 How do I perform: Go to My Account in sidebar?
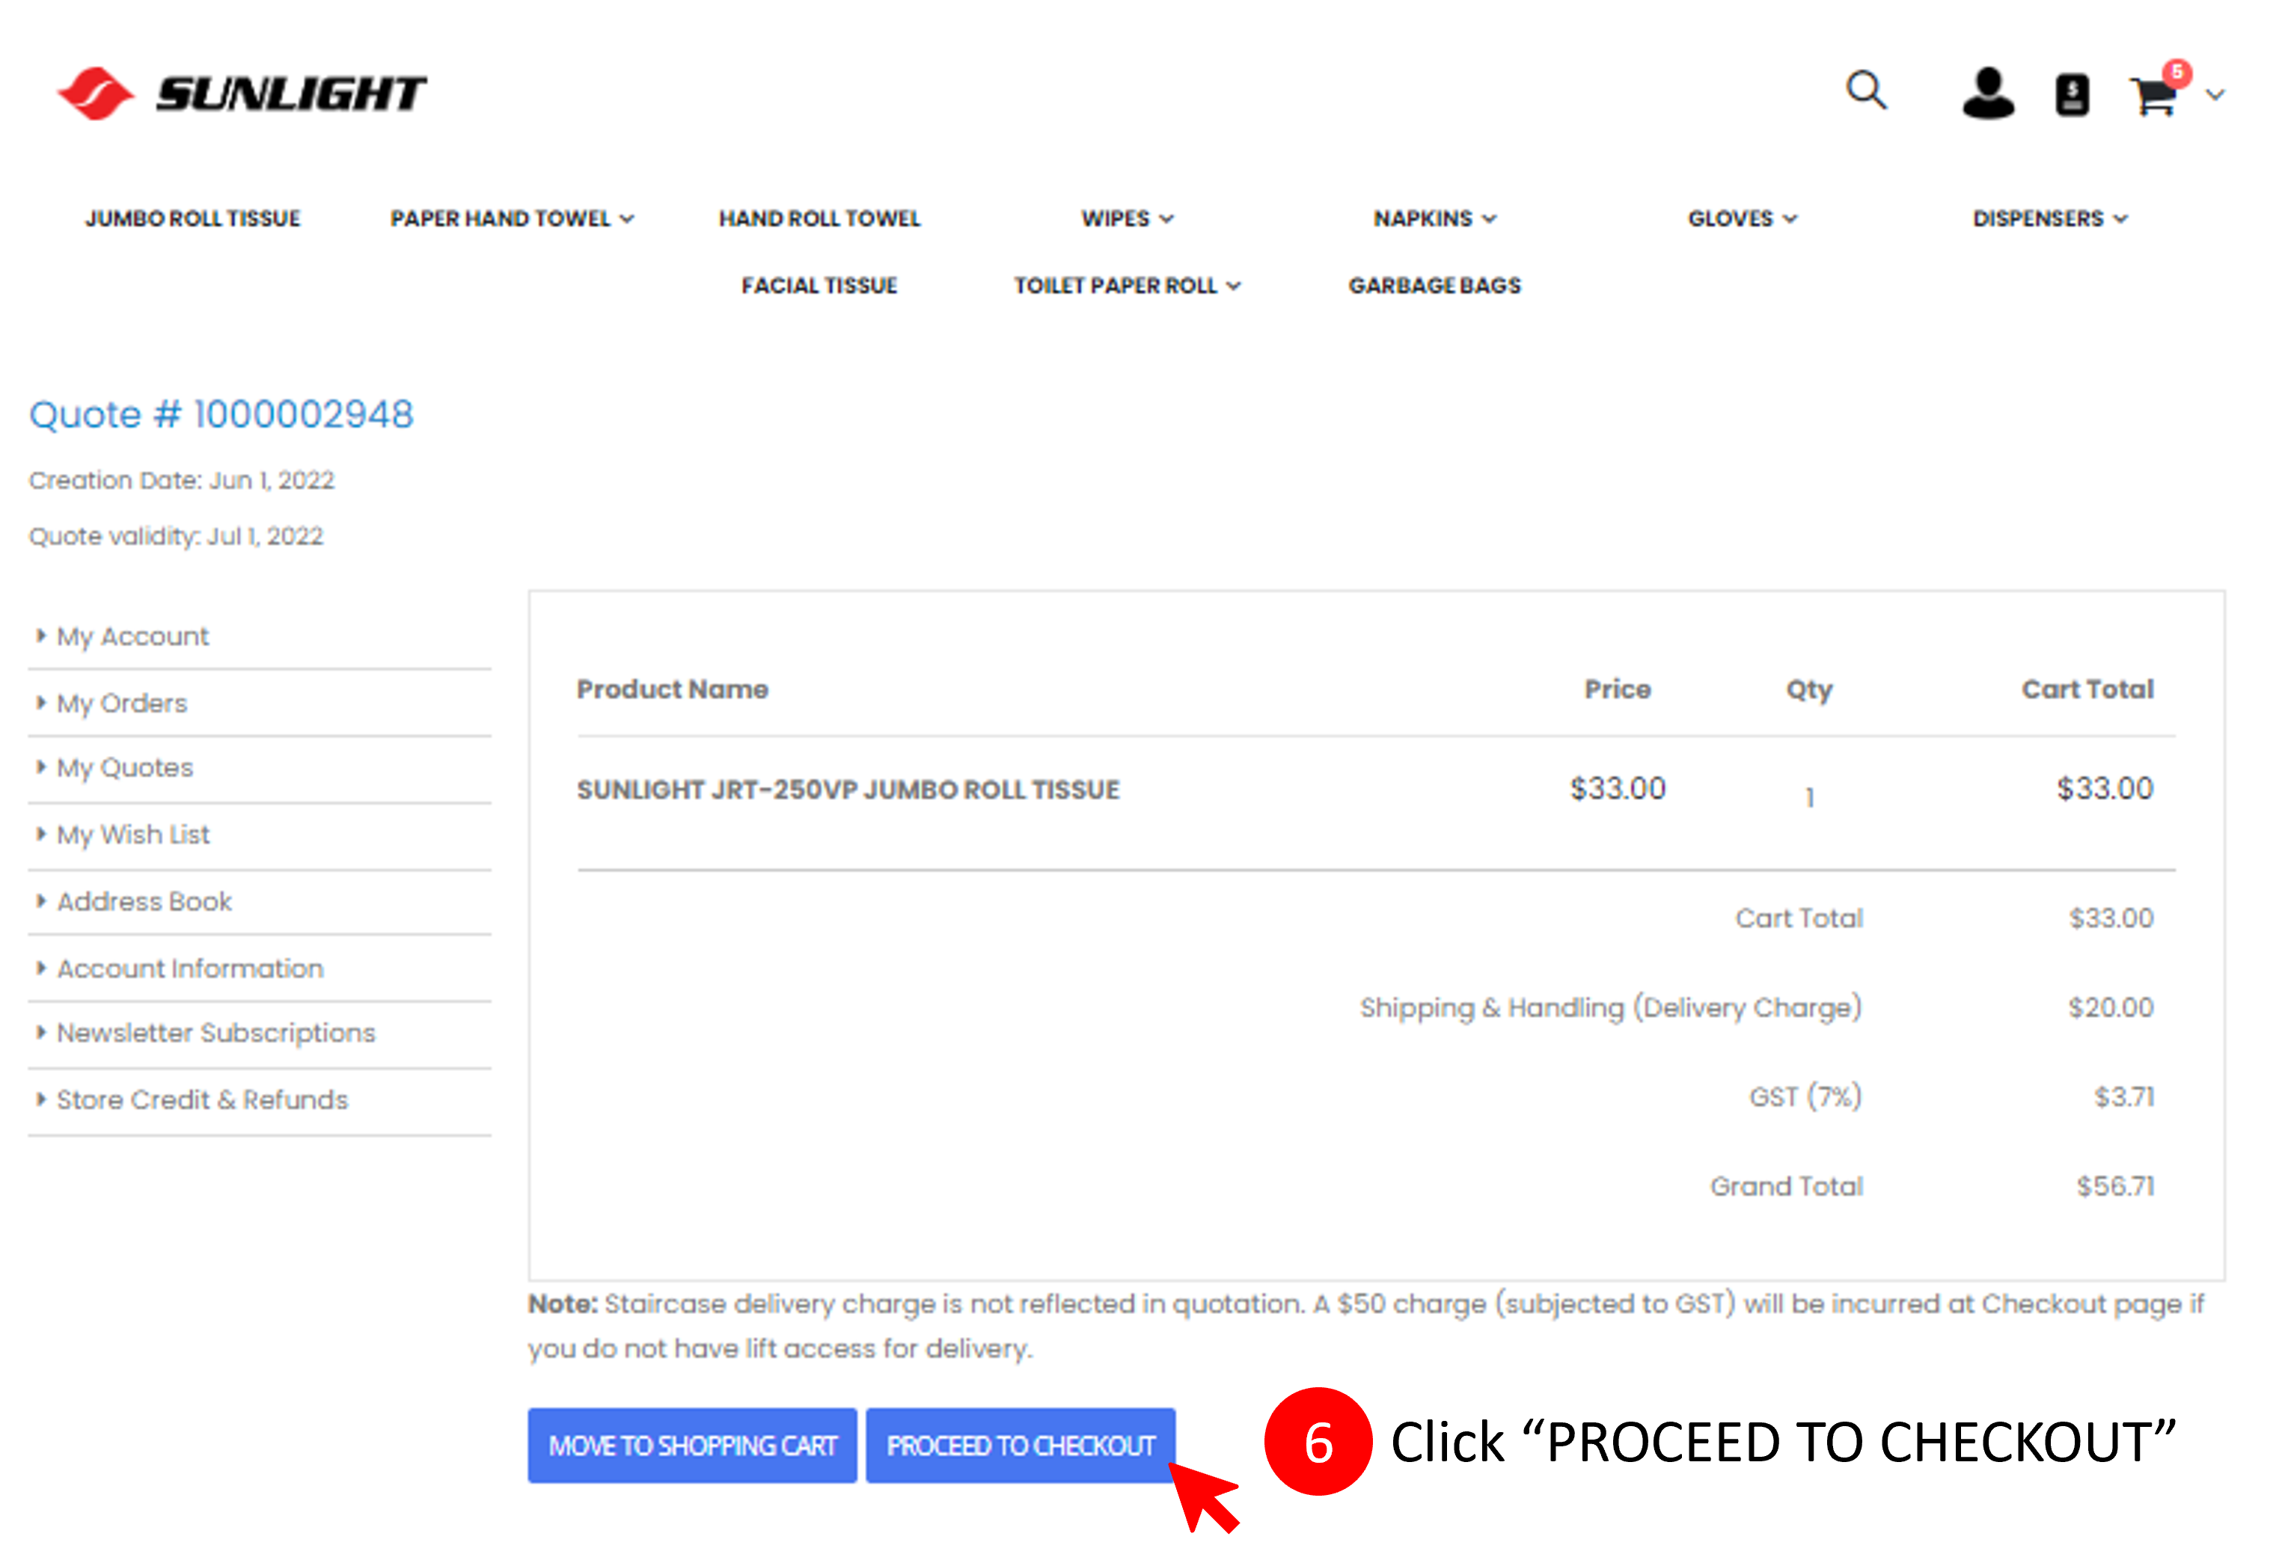132,637
